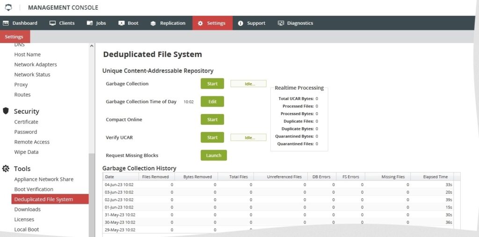The width and height of the screenshot is (479, 237).
Task: Click the Garbage Collection Idle status bar
Action: (x=248, y=84)
